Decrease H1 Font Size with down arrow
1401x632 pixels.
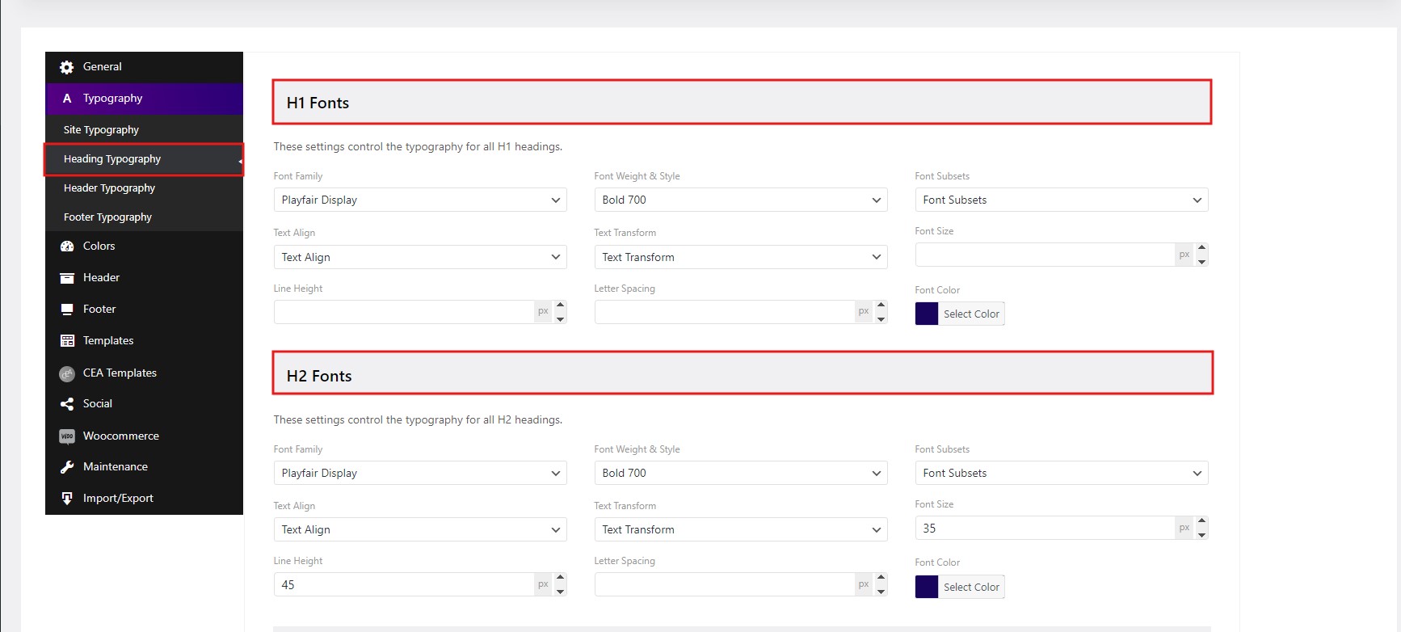1201,261
